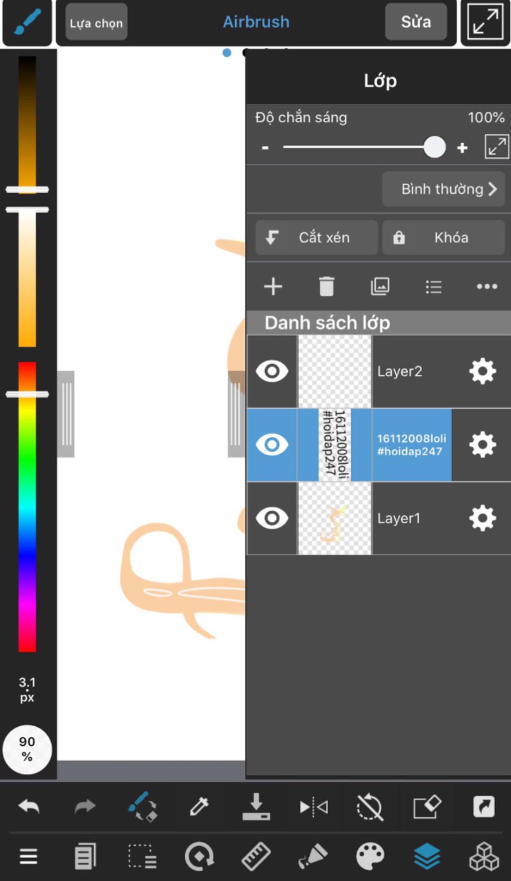Tap the Khóa lock button

point(443,238)
